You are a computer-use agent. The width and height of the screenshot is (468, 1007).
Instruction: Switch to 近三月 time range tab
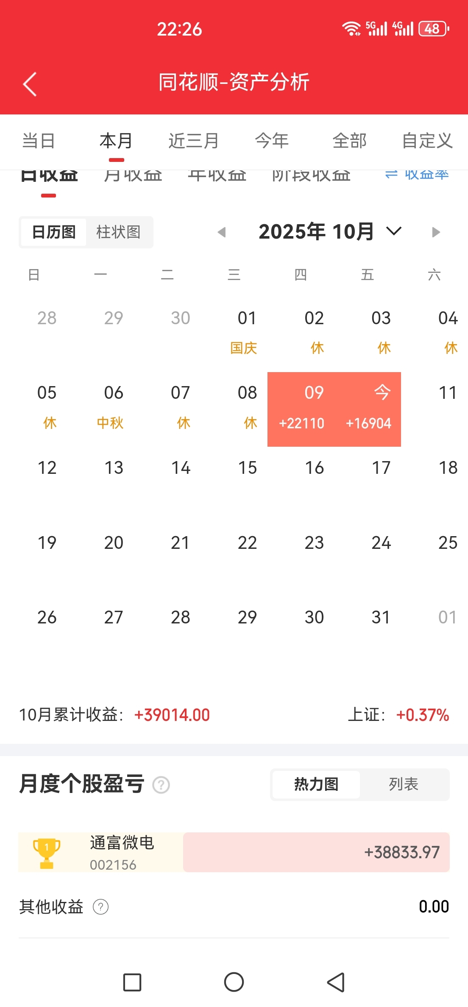click(x=193, y=141)
